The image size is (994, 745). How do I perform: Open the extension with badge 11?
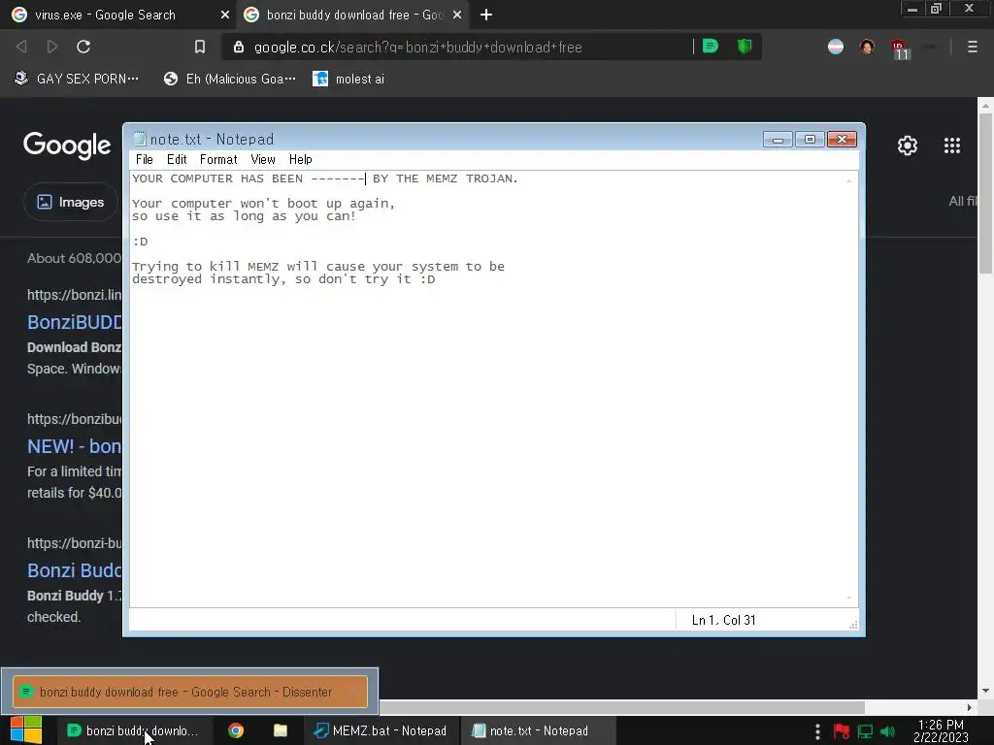click(899, 49)
